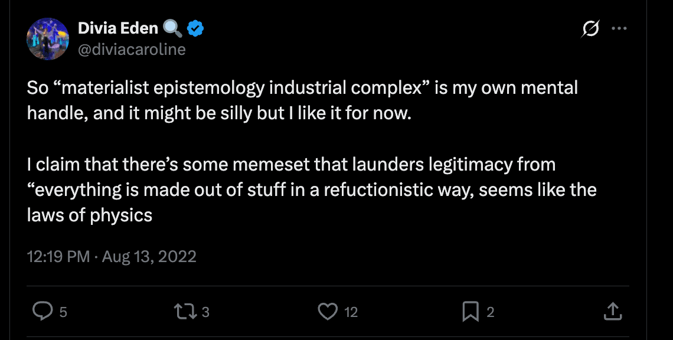
Task: Open the @diviacaroline handle link
Action: [x=132, y=50]
